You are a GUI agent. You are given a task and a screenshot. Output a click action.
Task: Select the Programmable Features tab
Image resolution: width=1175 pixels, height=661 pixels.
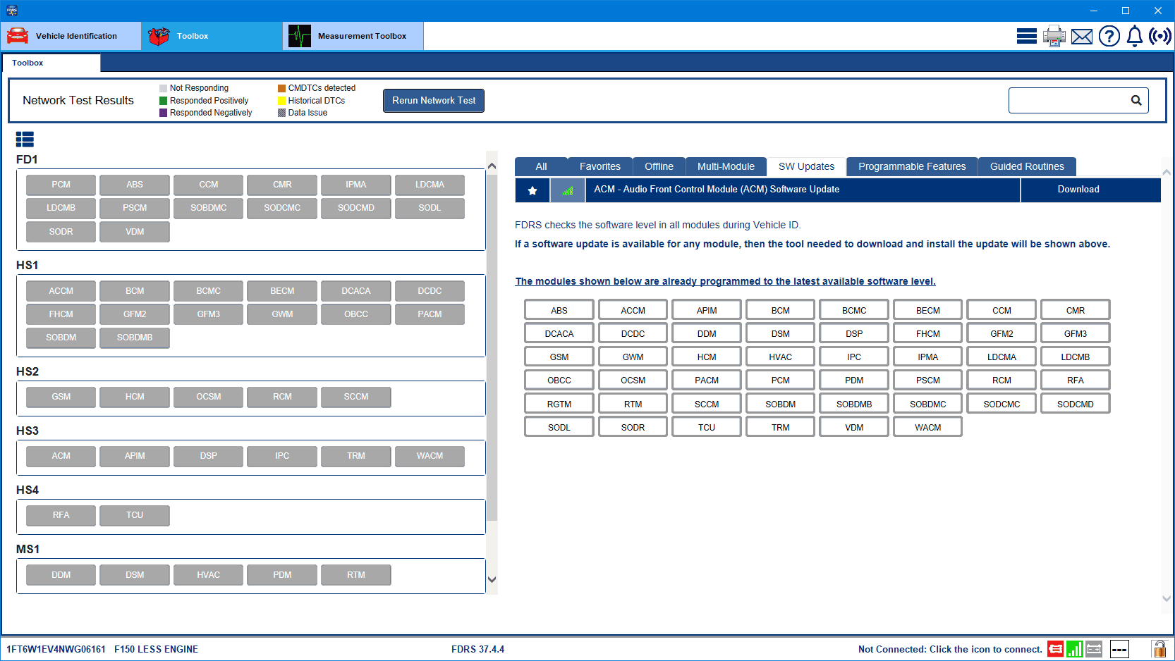(x=912, y=166)
